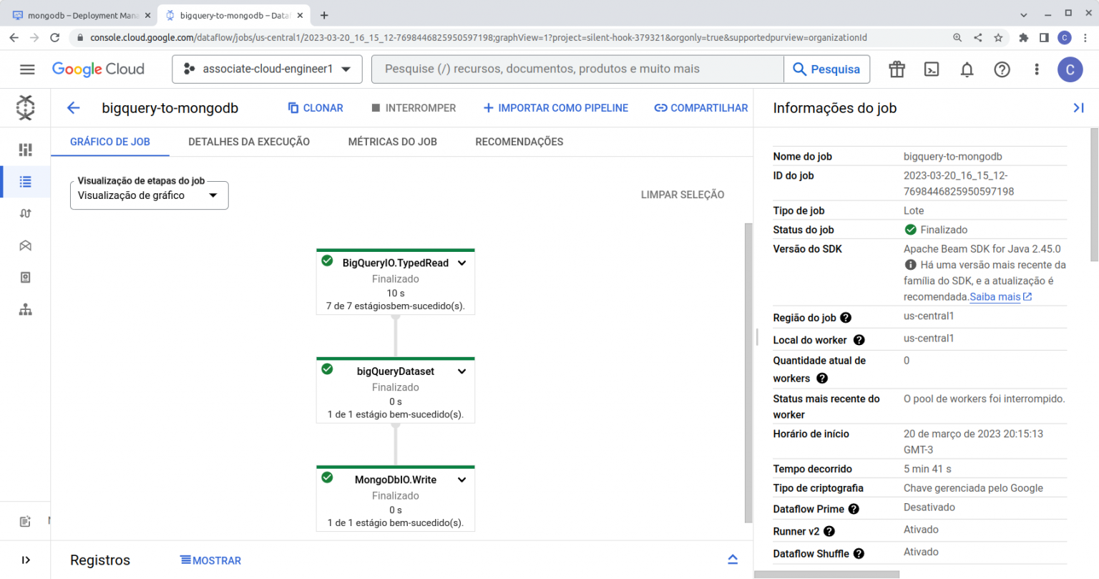Open the help question mark icon
1099x579 pixels.
pyautogui.click(x=1002, y=69)
